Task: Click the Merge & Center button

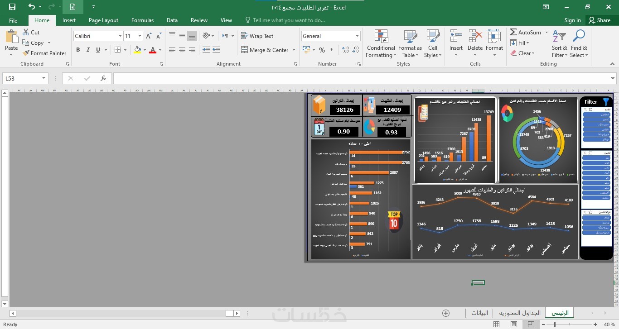Action: tap(265, 50)
